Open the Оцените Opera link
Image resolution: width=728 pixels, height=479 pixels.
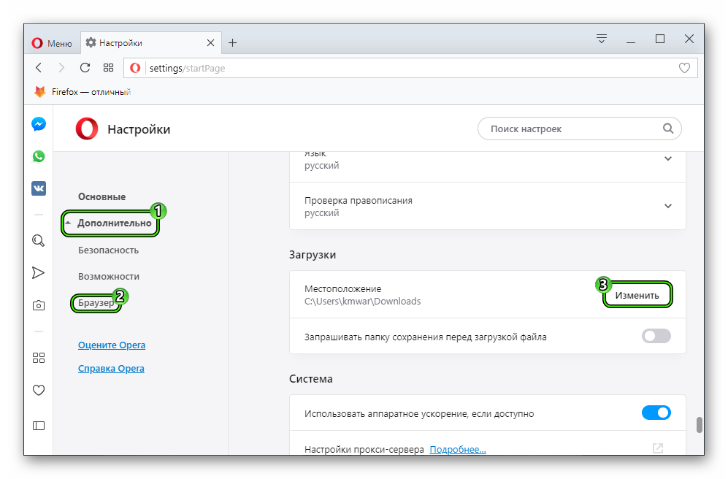112,345
